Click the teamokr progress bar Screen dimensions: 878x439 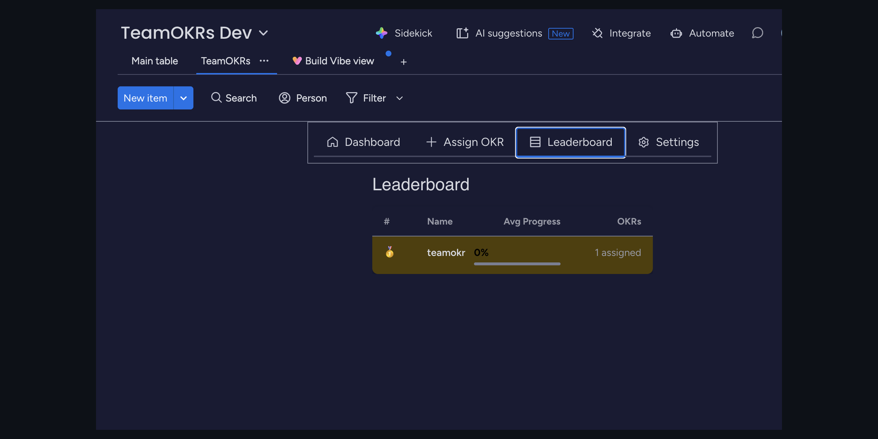pyautogui.click(x=517, y=264)
